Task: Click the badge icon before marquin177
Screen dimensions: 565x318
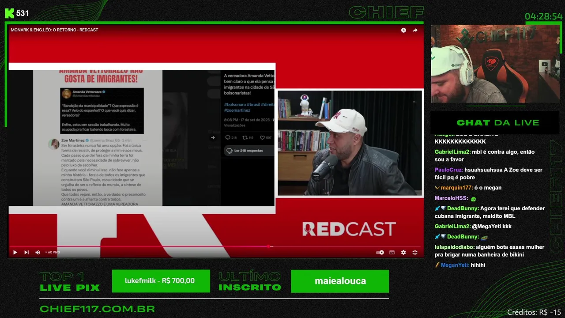Action: pos(437,188)
